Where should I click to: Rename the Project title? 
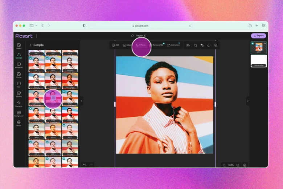141,36
